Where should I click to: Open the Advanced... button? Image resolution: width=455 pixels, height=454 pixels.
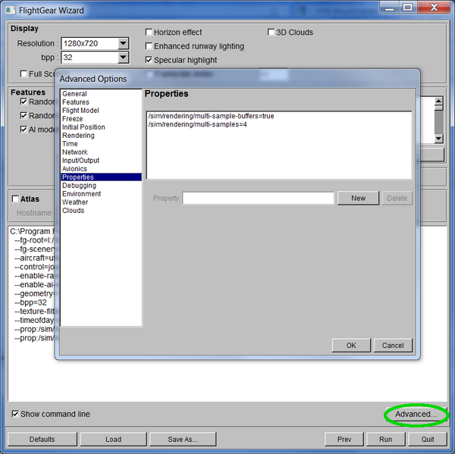pos(416,415)
